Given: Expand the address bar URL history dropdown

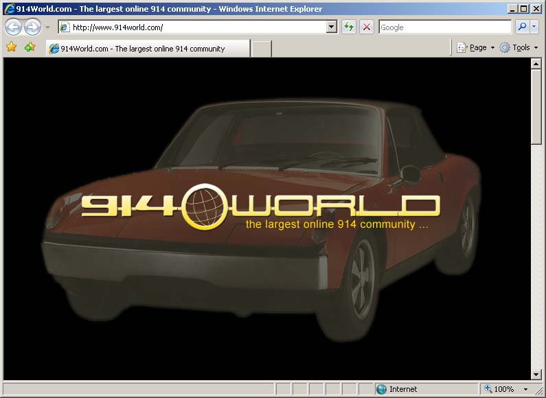Looking at the screenshot, I should (332, 27).
